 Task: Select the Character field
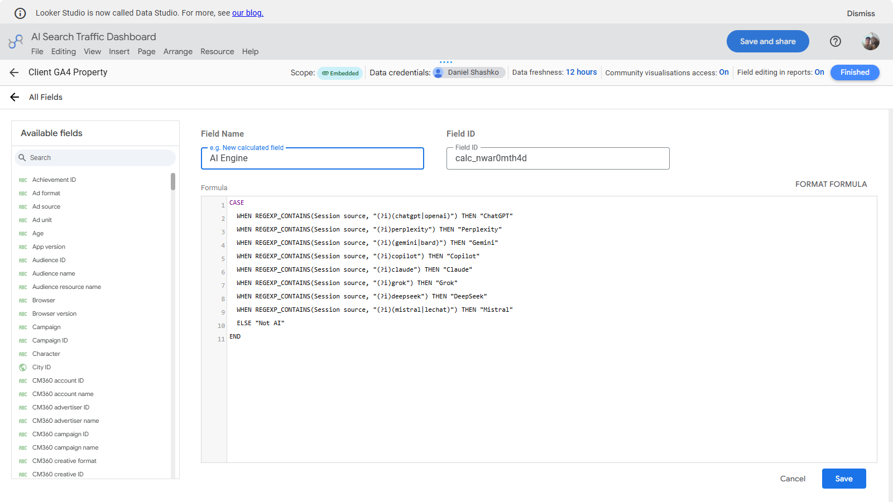[46, 354]
